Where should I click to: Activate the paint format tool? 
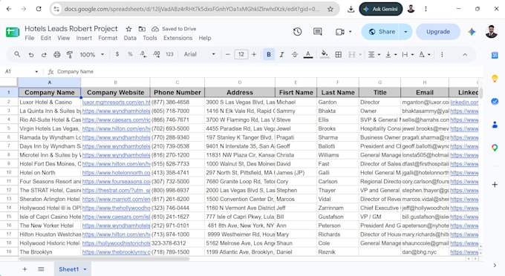point(70,55)
